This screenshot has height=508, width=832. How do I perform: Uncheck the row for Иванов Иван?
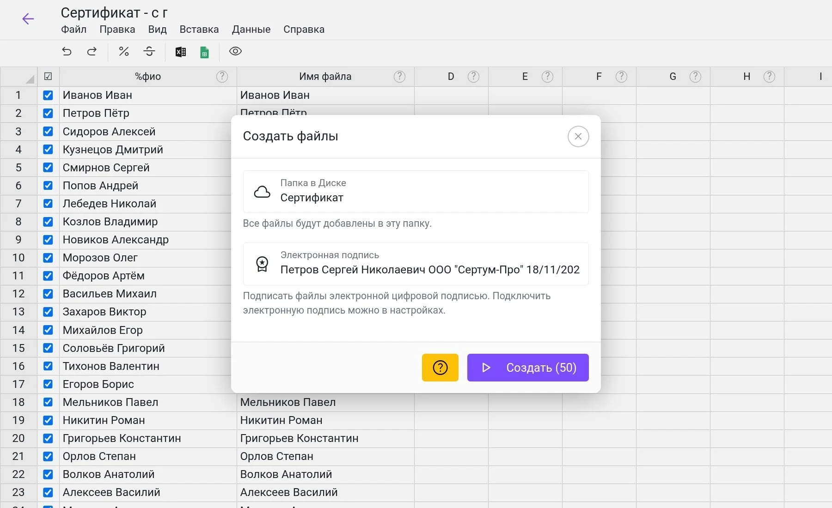pyautogui.click(x=48, y=95)
